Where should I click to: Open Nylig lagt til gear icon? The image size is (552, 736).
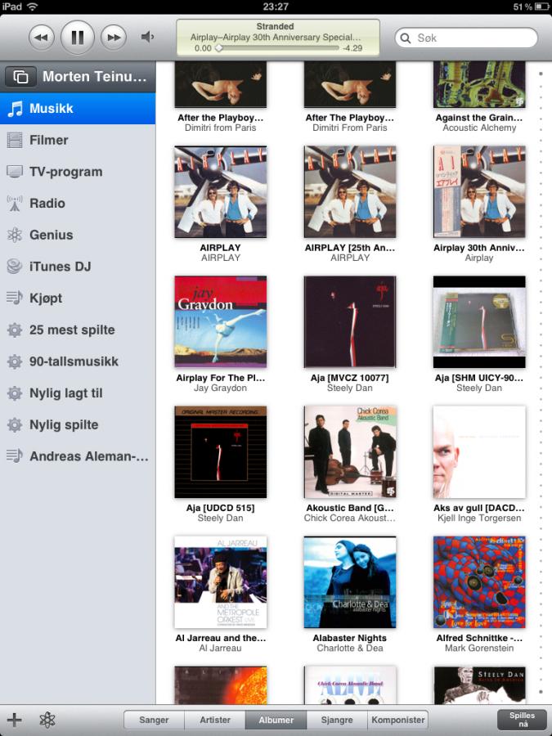15,393
